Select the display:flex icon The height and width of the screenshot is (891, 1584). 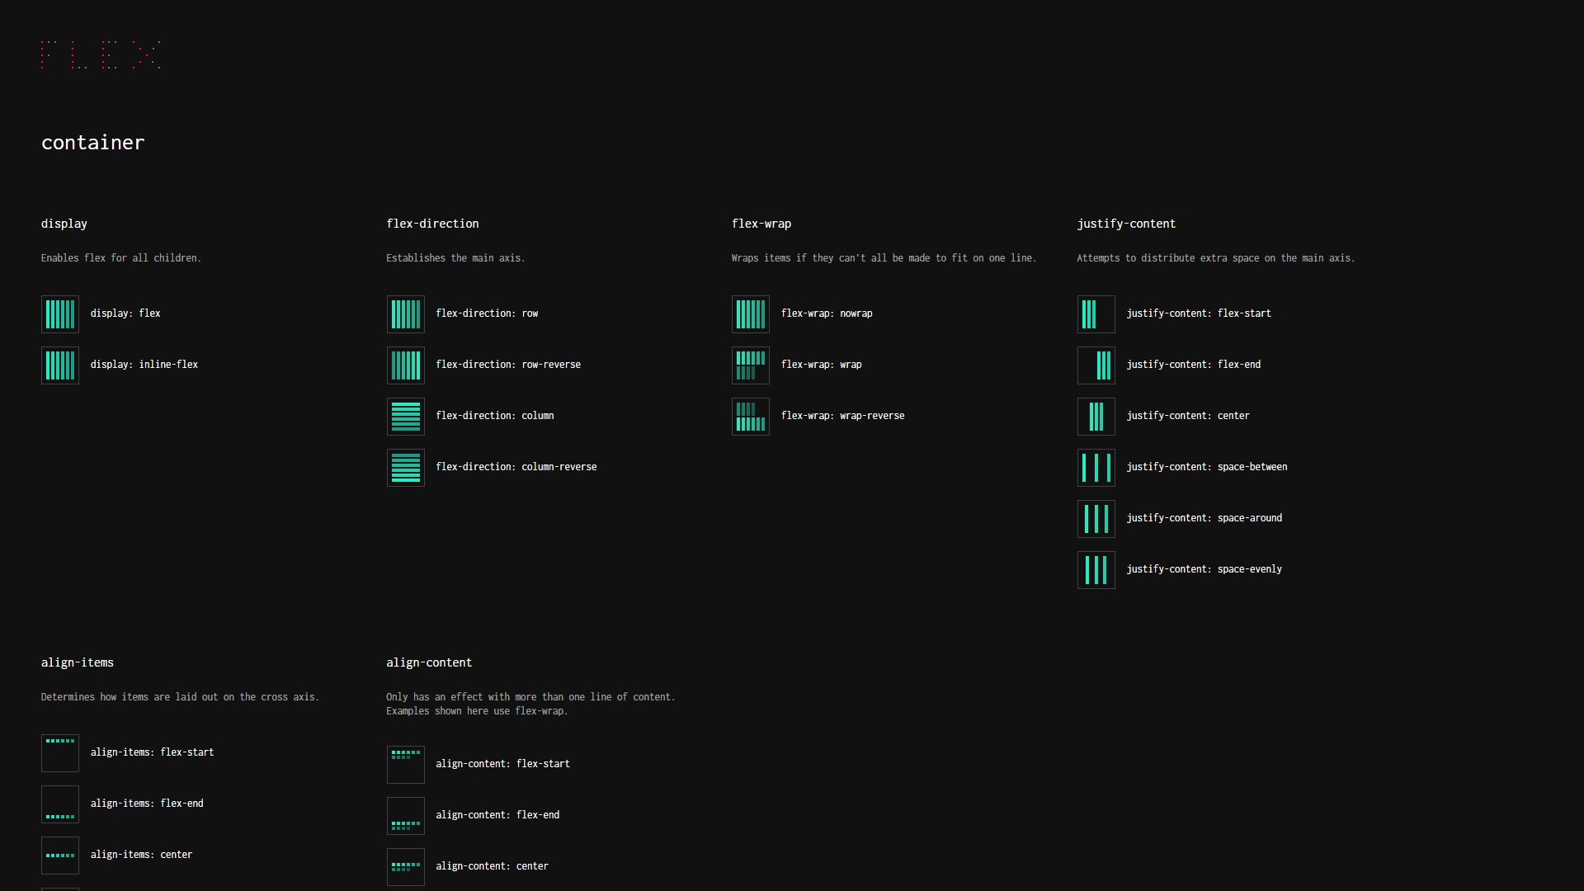point(60,313)
